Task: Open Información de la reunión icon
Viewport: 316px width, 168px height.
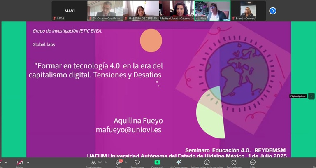Action: 207,162
